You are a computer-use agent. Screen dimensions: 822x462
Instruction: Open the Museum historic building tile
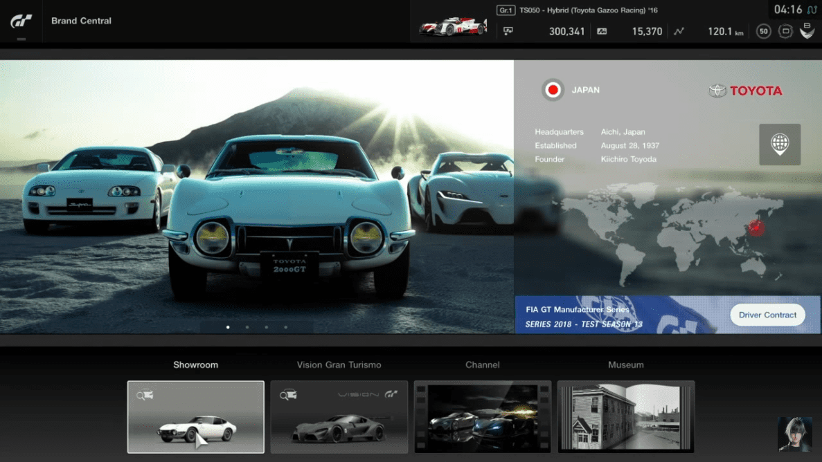coord(626,417)
